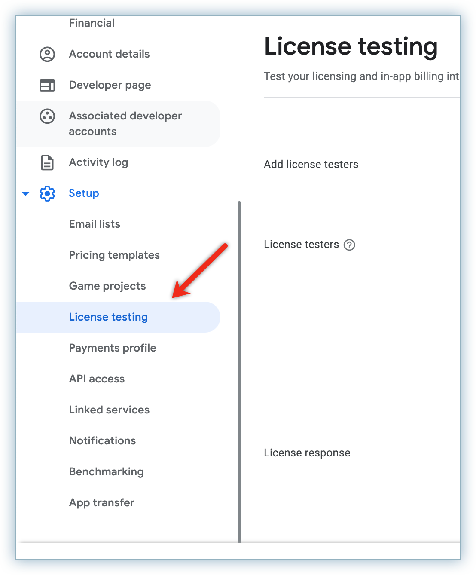Open Associated developer accounts page
This screenshot has height=575, width=476.
(125, 124)
